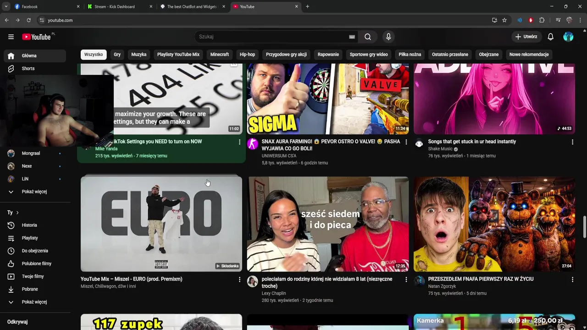Open Twoje filmy in sidebar
This screenshot has width=587, height=330.
coord(35,276)
